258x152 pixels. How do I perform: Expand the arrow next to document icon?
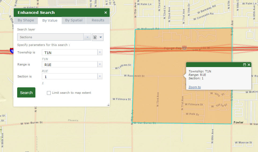pos(101,37)
